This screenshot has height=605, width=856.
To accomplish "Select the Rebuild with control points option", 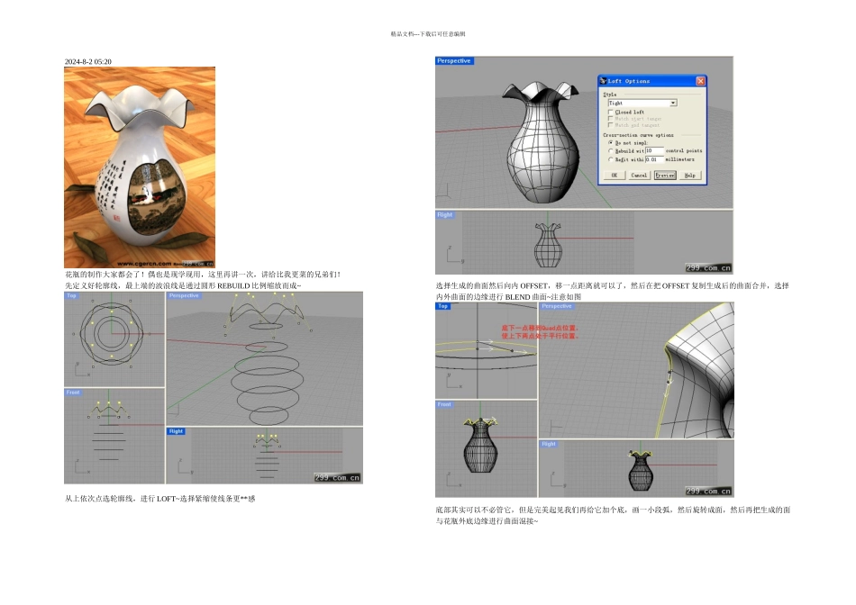I will 610,150.
